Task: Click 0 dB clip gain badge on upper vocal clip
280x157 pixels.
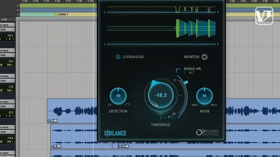Action: tap(54, 121)
